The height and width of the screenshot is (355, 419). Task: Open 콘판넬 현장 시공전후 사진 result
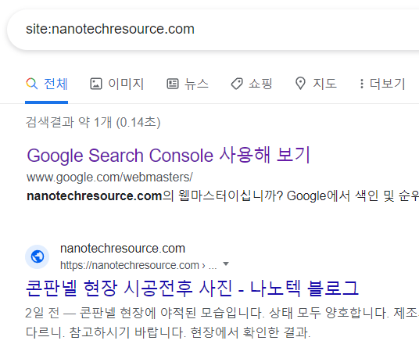coord(192,289)
